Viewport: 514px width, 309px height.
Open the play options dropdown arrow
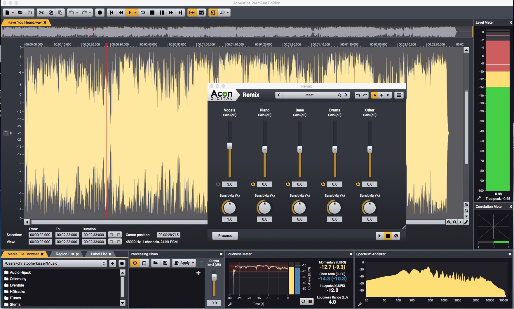click(135, 13)
